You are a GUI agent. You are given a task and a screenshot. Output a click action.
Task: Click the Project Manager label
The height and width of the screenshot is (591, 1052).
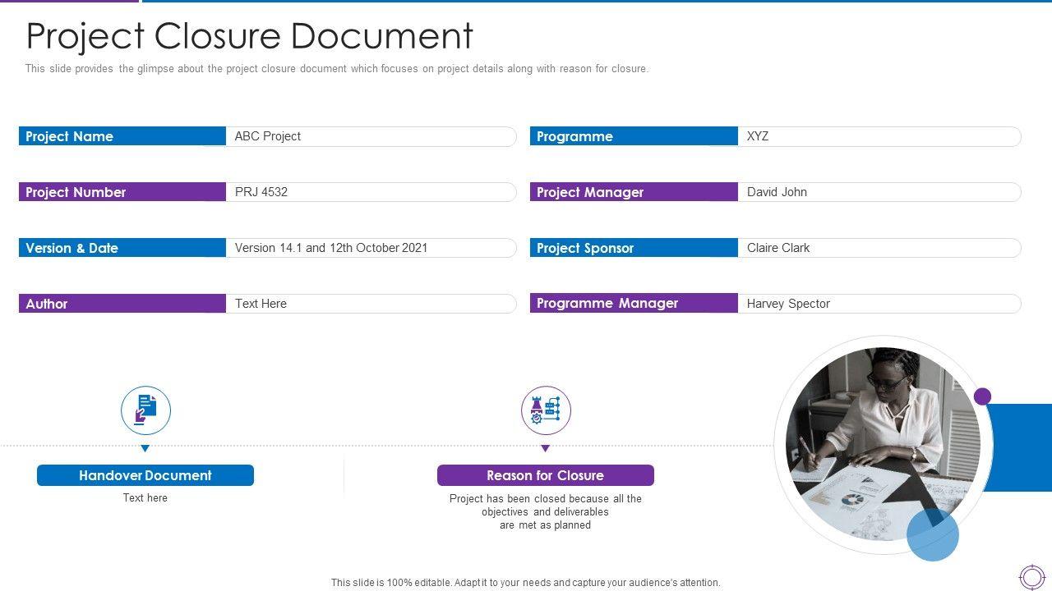tap(634, 192)
